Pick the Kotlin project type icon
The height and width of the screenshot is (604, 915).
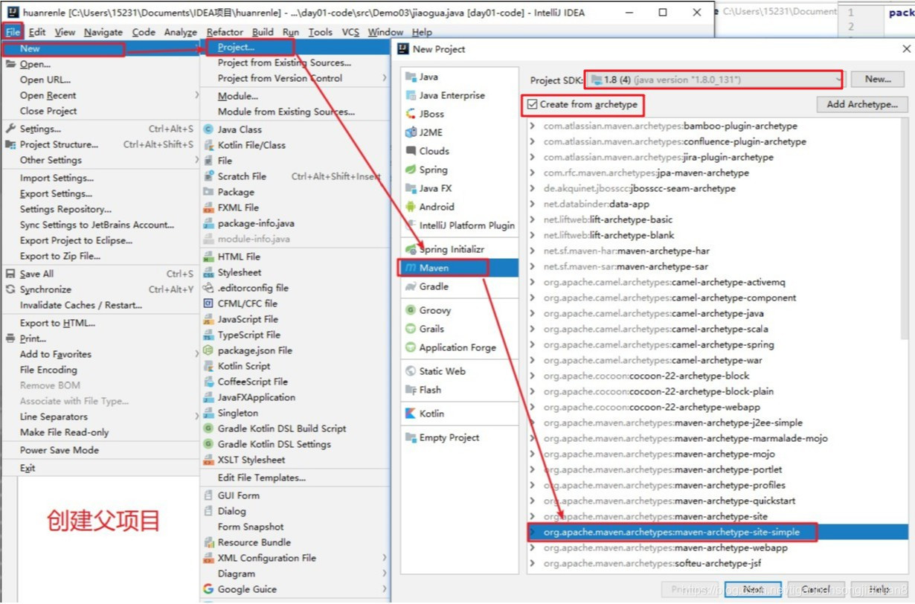(x=410, y=414)
